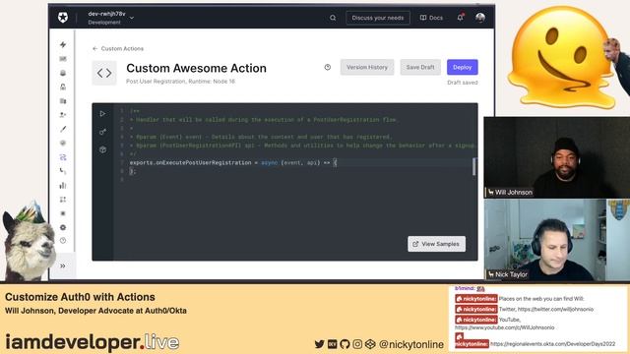Open the Test play icon in editor
The image size is (630, 354).
[102, 114]
